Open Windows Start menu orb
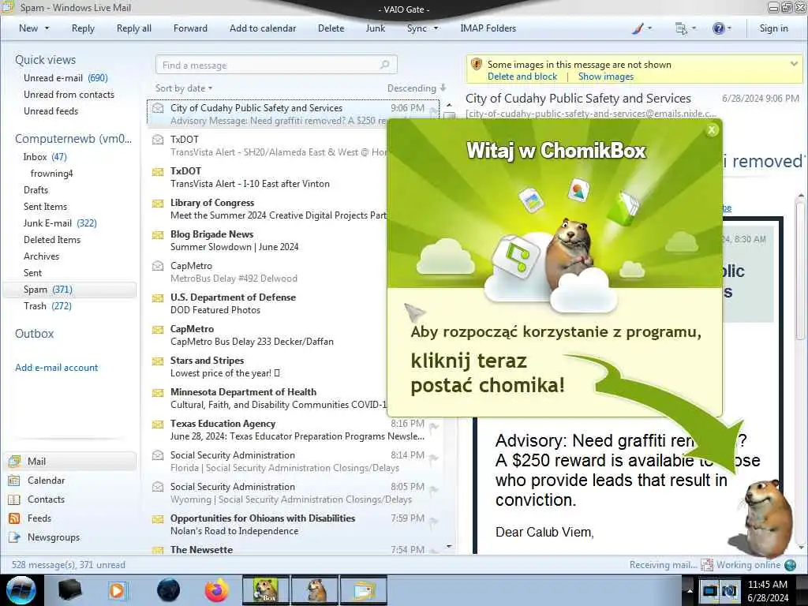 click(x=20, y=590)
